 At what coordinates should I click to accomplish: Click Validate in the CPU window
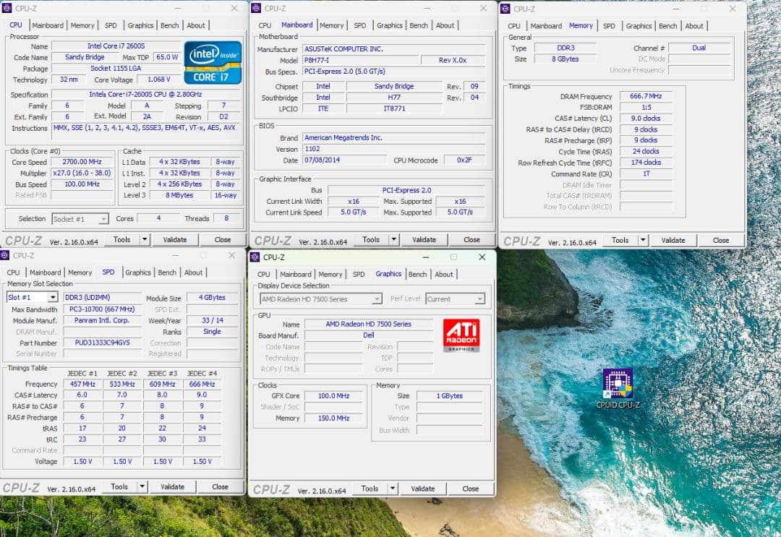[x=176, y=239]
